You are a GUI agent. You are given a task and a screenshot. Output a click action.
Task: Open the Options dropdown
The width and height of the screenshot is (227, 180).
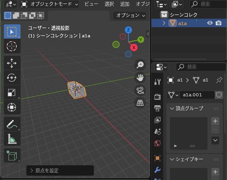(x=131, y=15)
